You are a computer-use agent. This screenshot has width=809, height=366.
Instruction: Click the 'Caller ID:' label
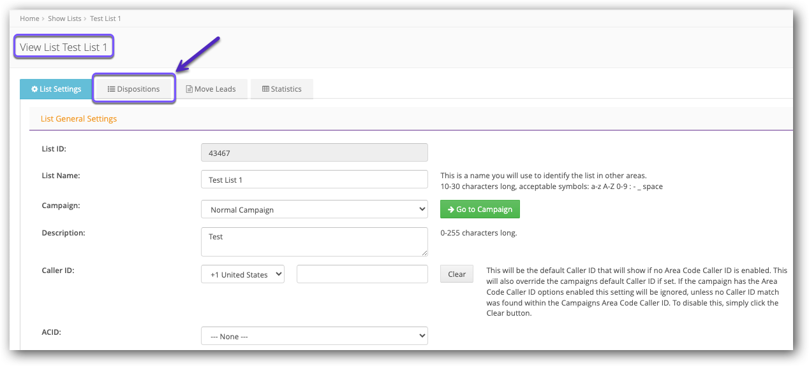(x=58, y=271)
